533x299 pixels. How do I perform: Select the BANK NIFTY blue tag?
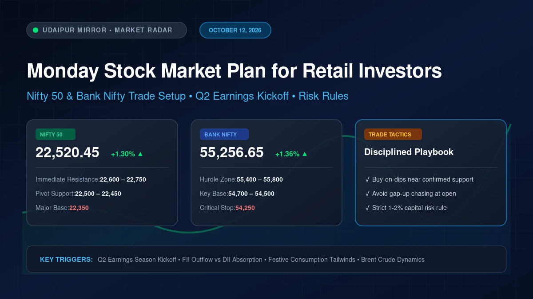[224, 134]
